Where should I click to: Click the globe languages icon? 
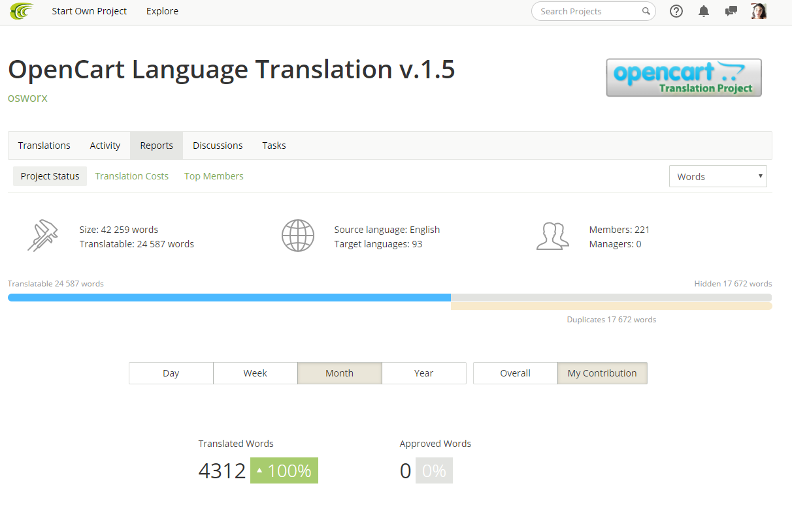click(x=298, y=236)
